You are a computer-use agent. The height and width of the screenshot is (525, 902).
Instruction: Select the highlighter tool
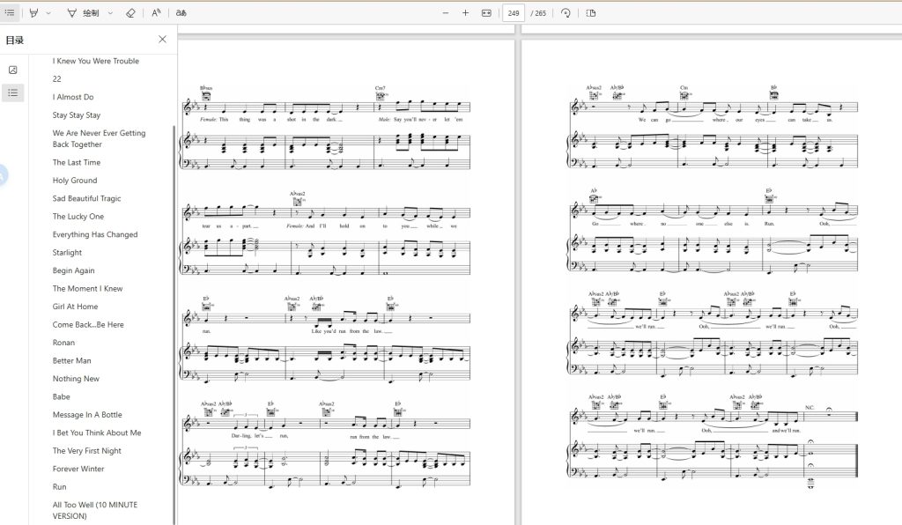point(34,12)
